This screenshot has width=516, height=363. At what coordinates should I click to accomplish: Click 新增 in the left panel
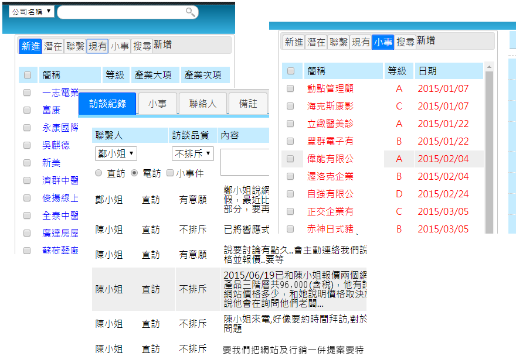(x=162, y=45)
